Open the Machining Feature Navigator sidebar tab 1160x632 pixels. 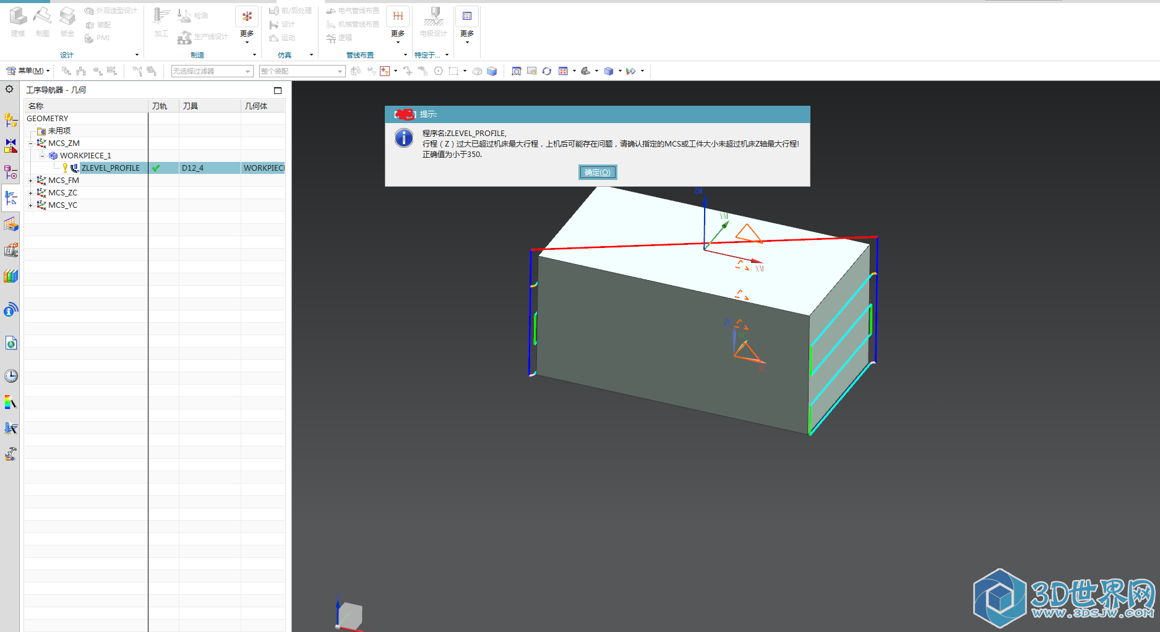11,224
